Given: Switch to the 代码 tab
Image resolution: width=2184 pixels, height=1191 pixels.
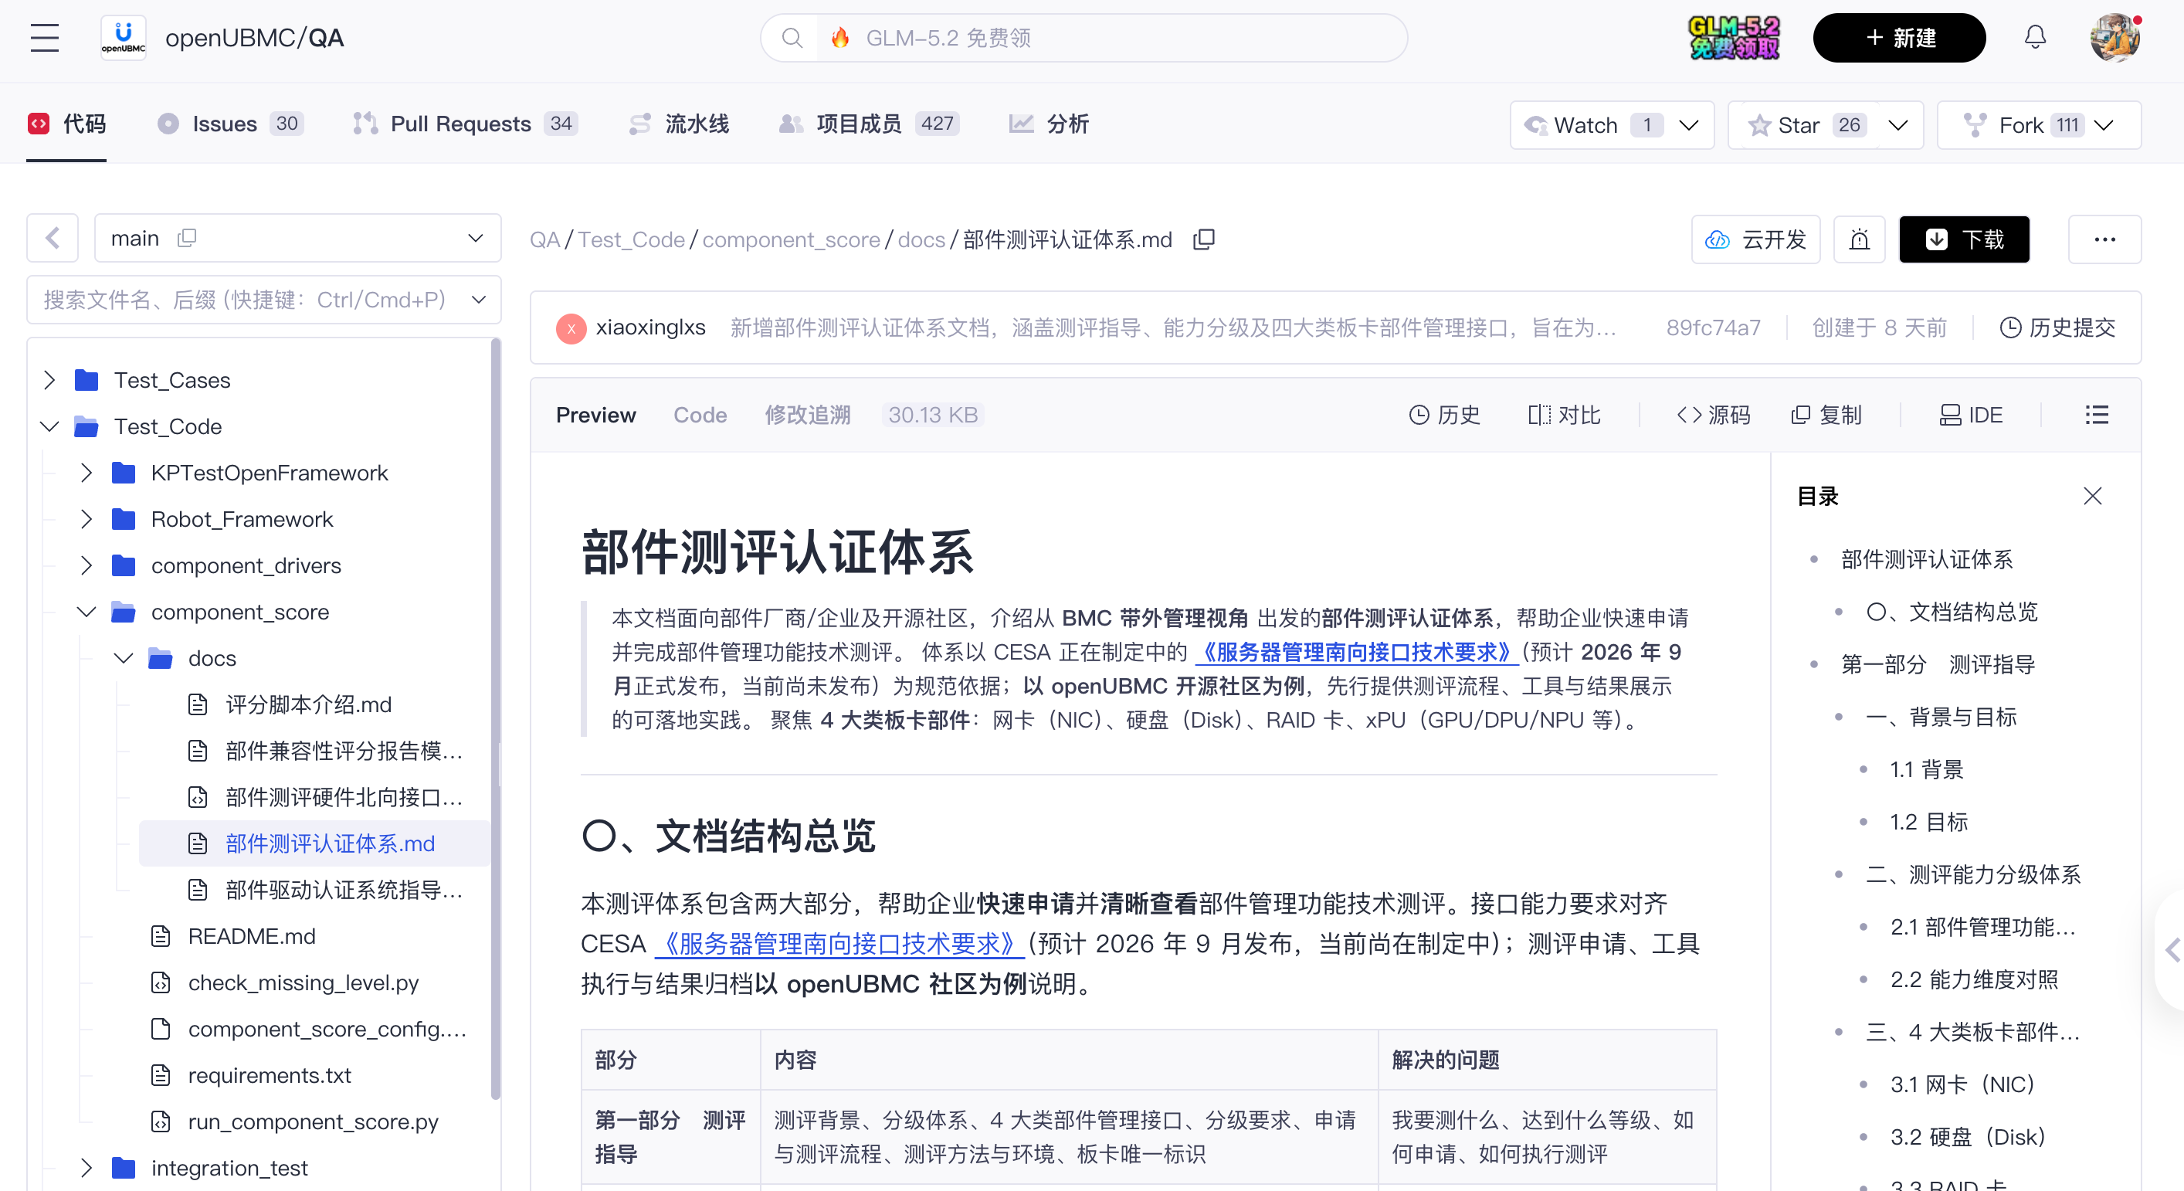Looking at the screenshot, I should 67,124.
